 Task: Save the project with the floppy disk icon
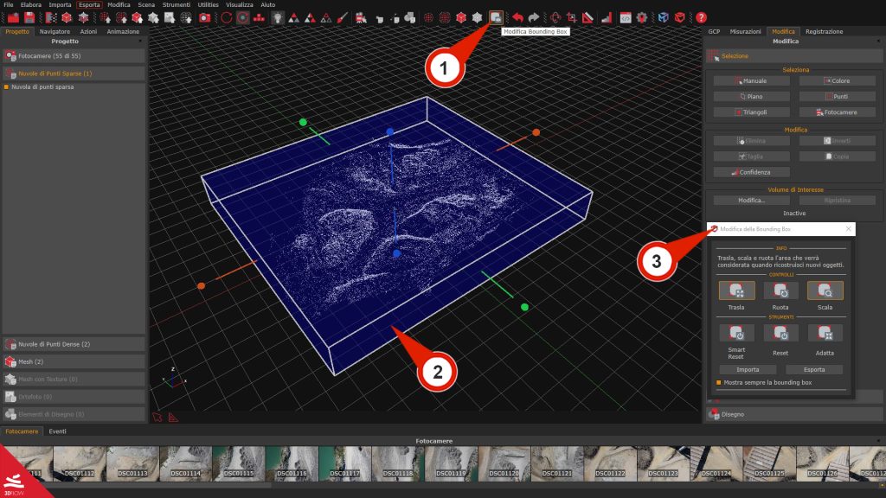(x=29, y=18)
